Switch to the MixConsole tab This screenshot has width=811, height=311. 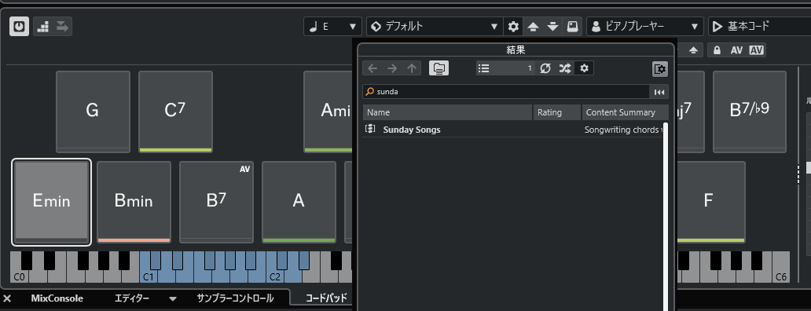(57, 298)
